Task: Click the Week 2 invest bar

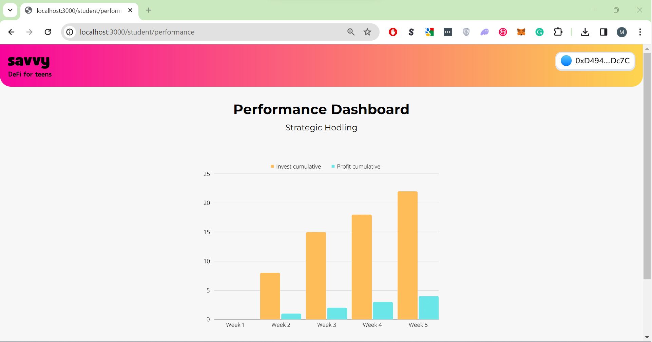Action: pyautogui.click(x=270, y=296)
